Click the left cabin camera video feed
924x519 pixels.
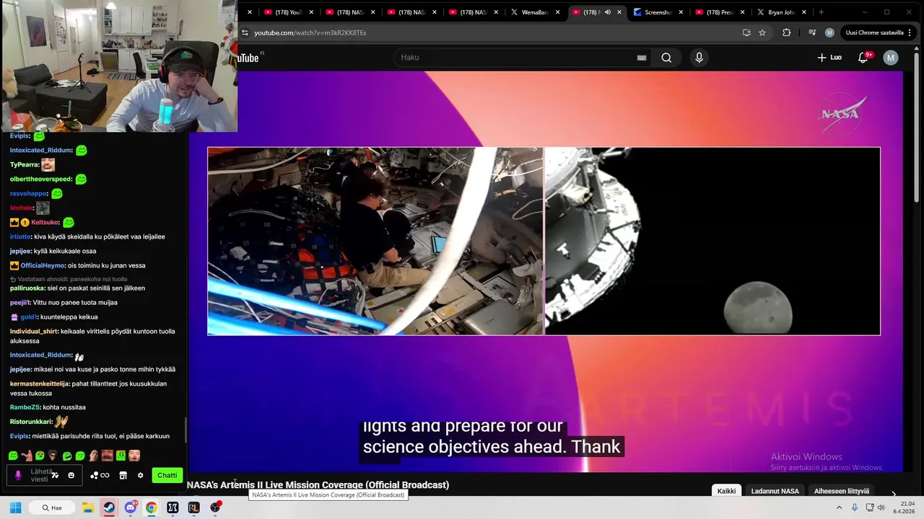[375, 241]
